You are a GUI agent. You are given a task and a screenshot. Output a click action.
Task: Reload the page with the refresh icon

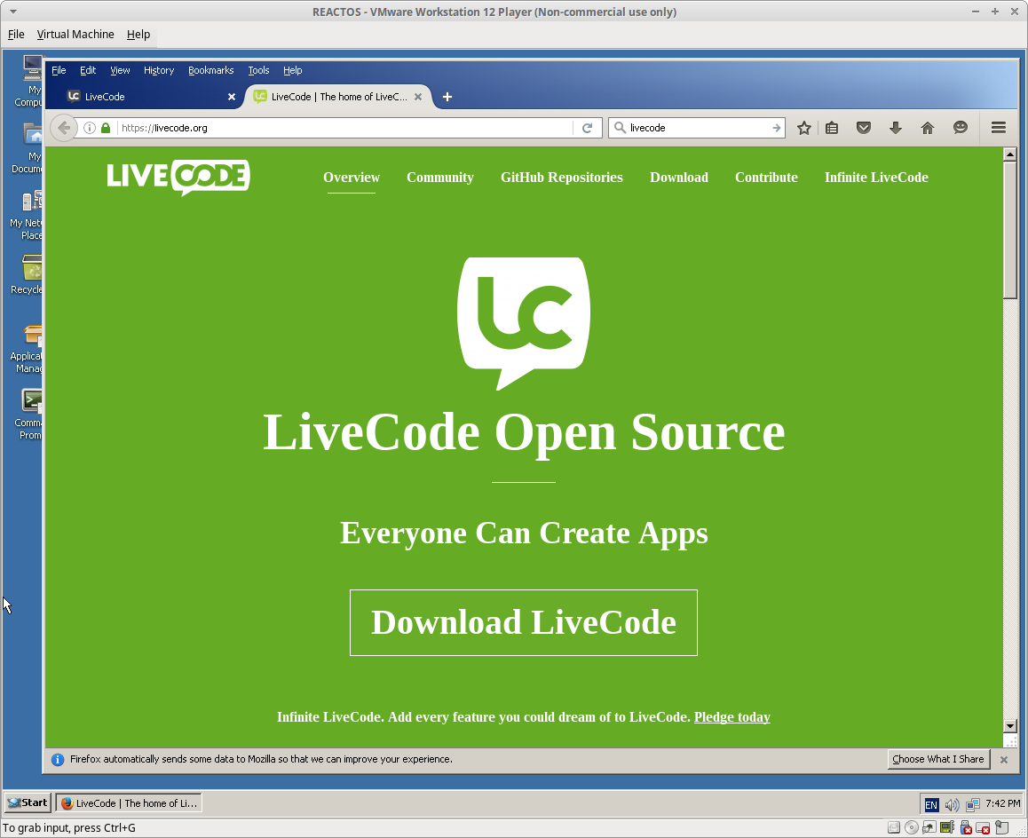587,128
